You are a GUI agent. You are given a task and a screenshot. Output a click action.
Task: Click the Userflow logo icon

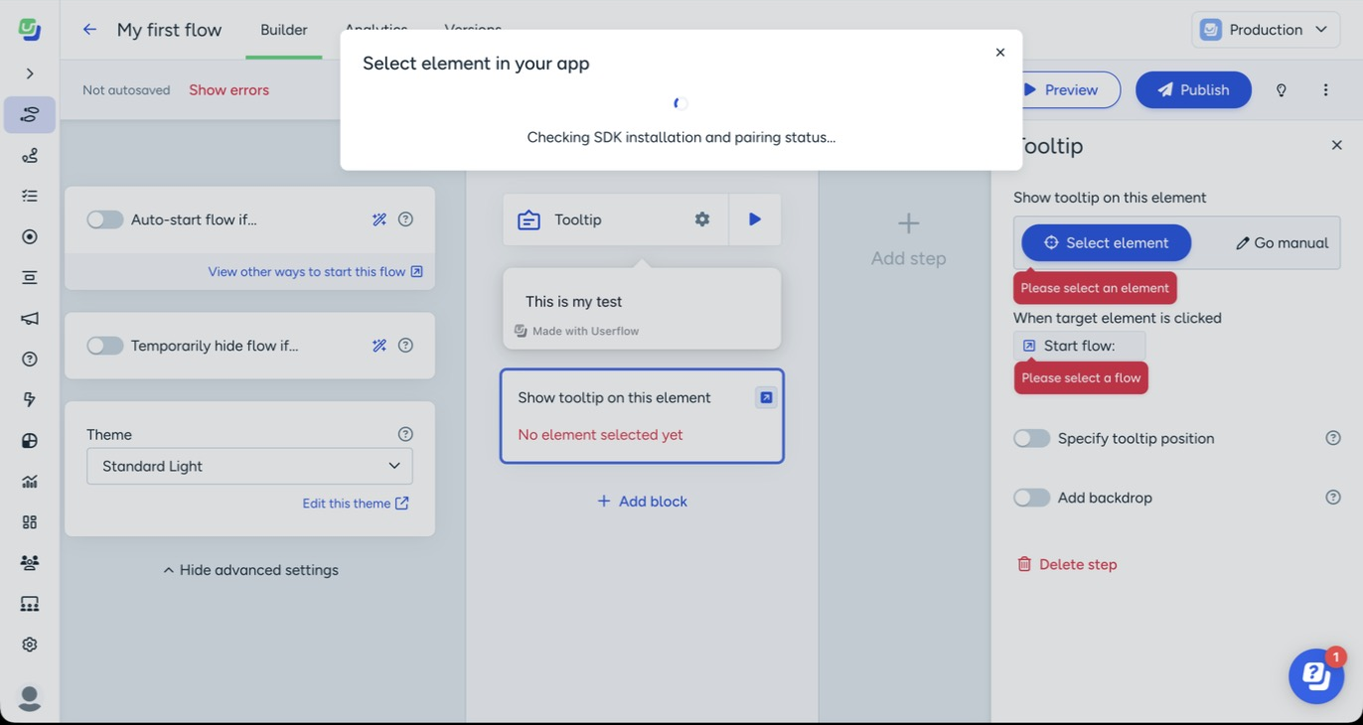tap(30, 30)
